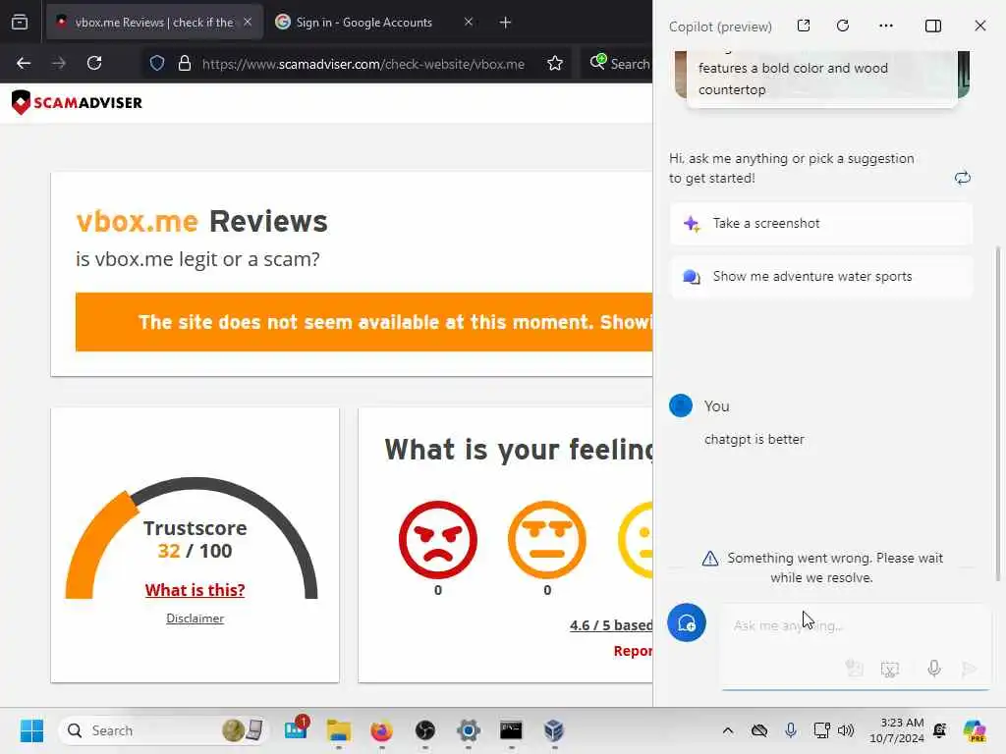Refresh Copilot suggestions

point(963,178)
